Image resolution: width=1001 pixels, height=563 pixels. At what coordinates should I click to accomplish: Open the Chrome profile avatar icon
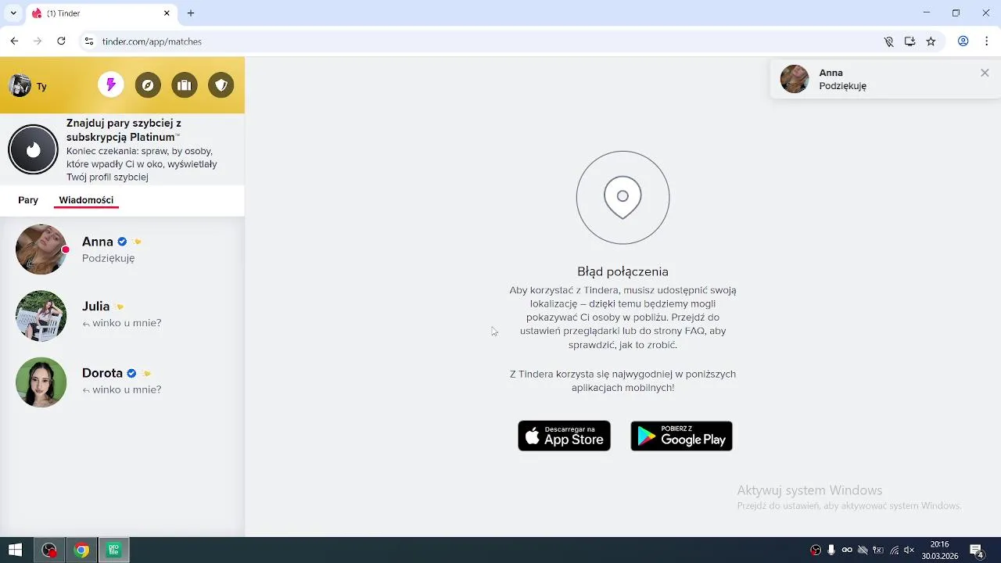[963, 41]
